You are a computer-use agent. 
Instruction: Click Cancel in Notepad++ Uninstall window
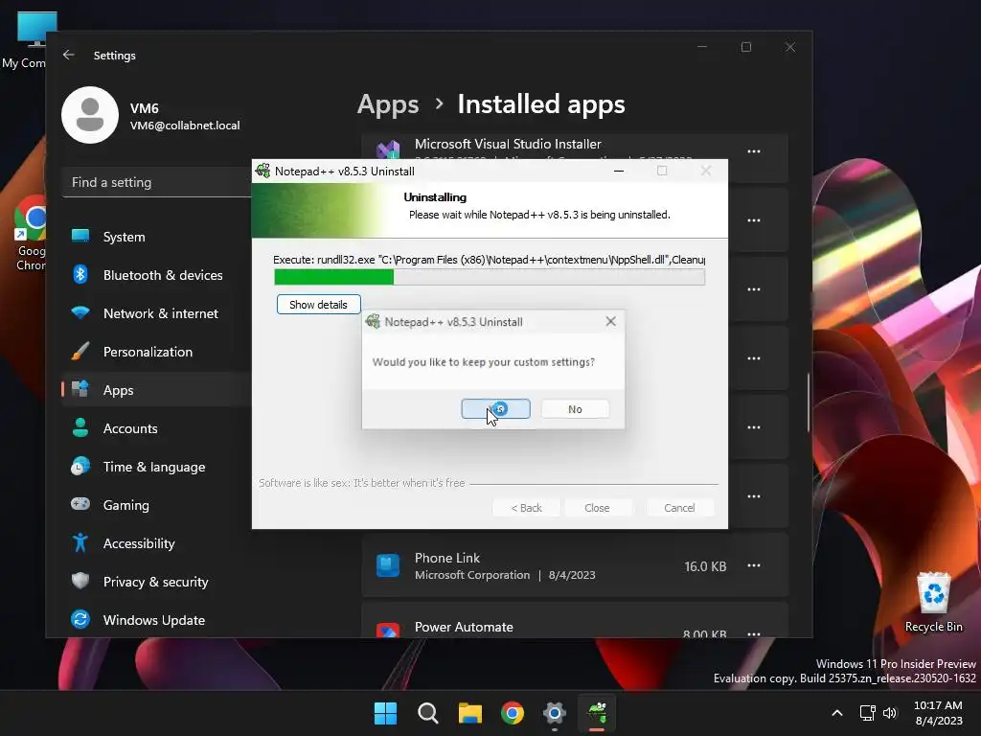(679, 508)
